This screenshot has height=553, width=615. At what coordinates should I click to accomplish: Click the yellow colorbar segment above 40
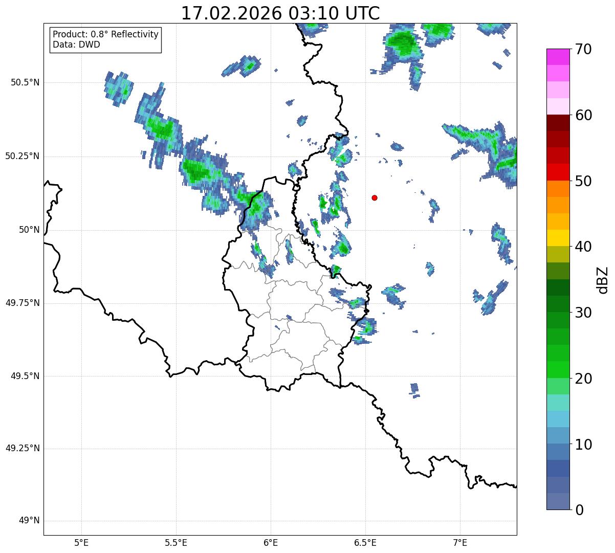point(558,238)
